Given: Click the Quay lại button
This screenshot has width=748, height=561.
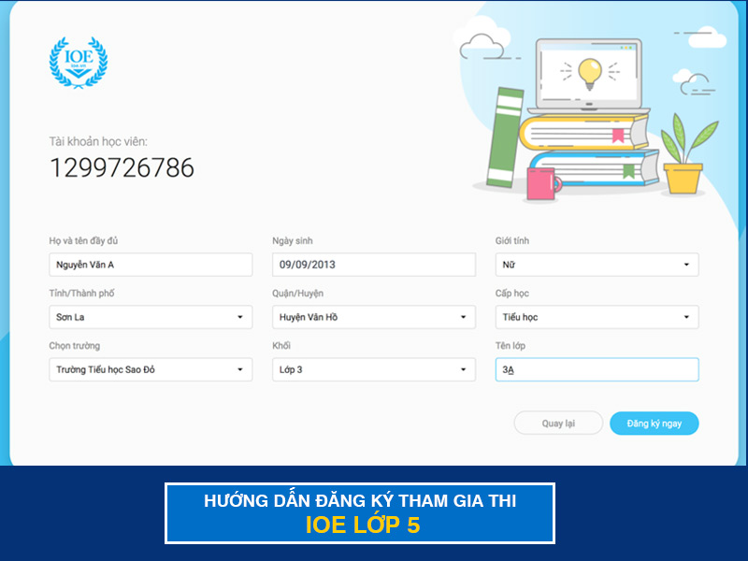Looking at the screenshot, I should 558,424.
